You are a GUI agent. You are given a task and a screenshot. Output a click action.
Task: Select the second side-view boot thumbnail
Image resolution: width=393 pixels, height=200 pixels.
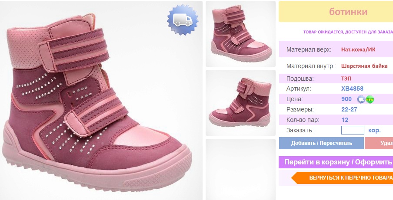click(240, 103)
